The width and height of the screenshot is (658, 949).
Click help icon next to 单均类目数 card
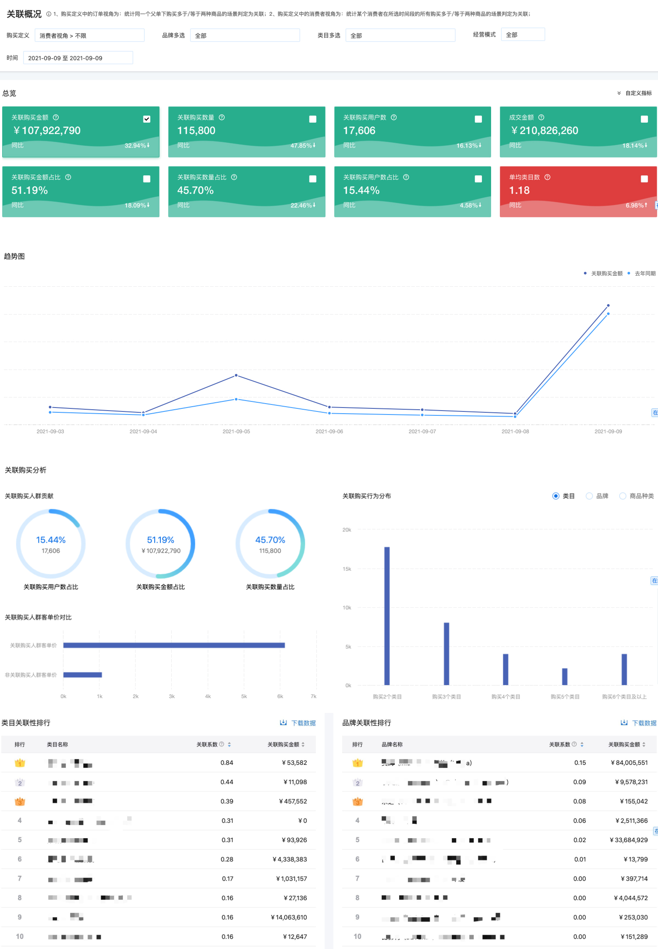548,177
